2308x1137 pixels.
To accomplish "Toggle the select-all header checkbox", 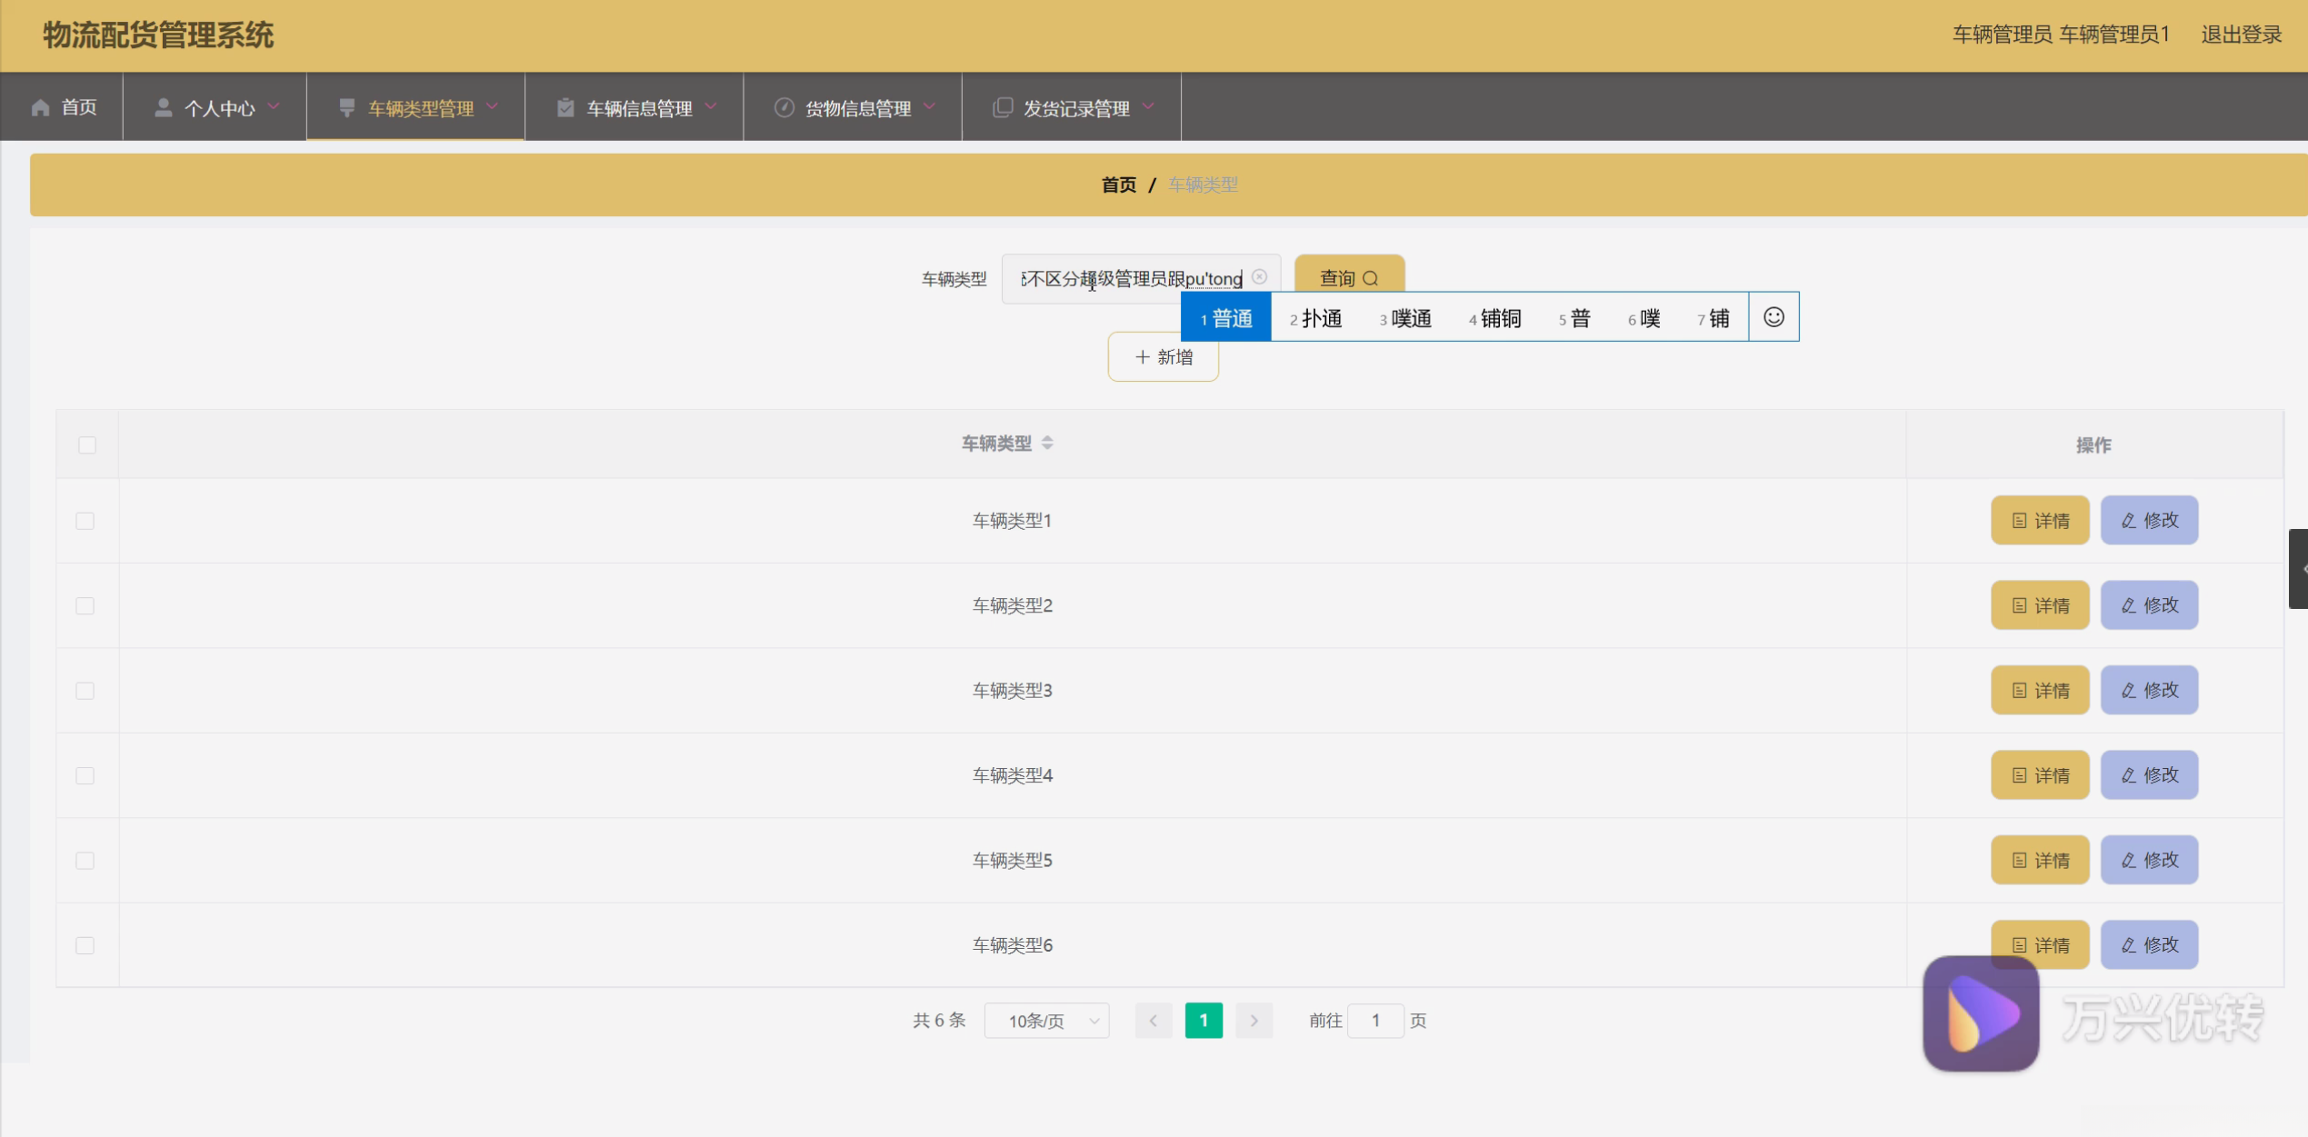I will tap(87, 445).
